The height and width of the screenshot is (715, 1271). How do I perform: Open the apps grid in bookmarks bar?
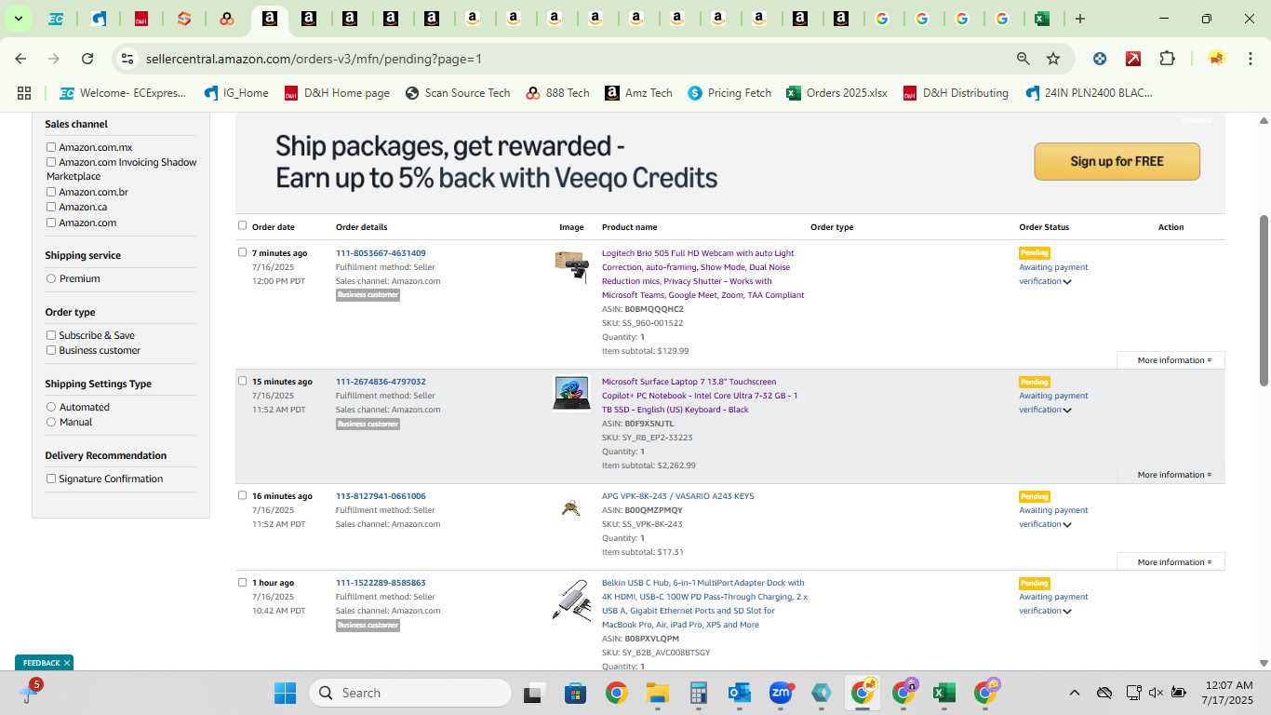pos(24,93)
